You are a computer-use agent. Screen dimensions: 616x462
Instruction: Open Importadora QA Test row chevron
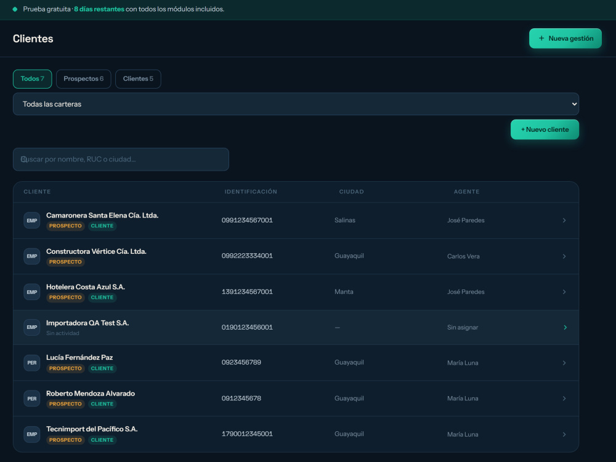pos(565,327)
